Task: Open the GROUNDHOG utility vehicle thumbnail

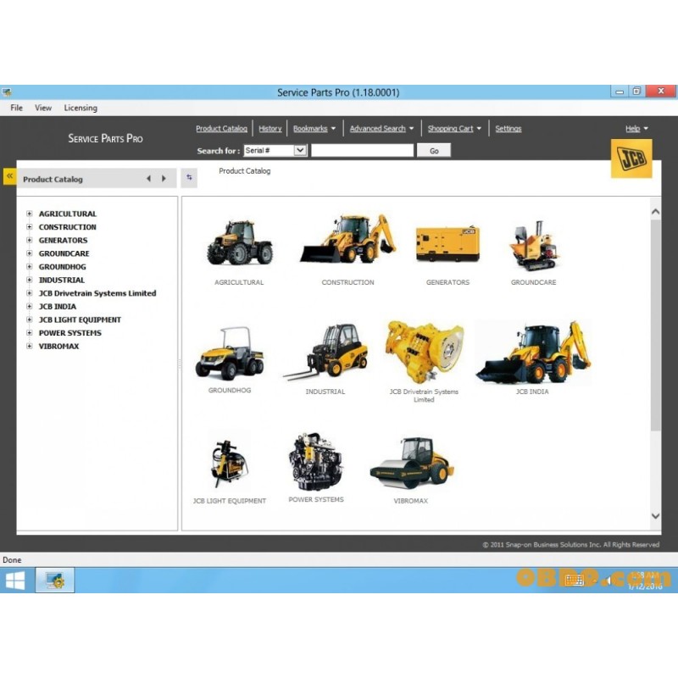Action: tap(230, 353)
